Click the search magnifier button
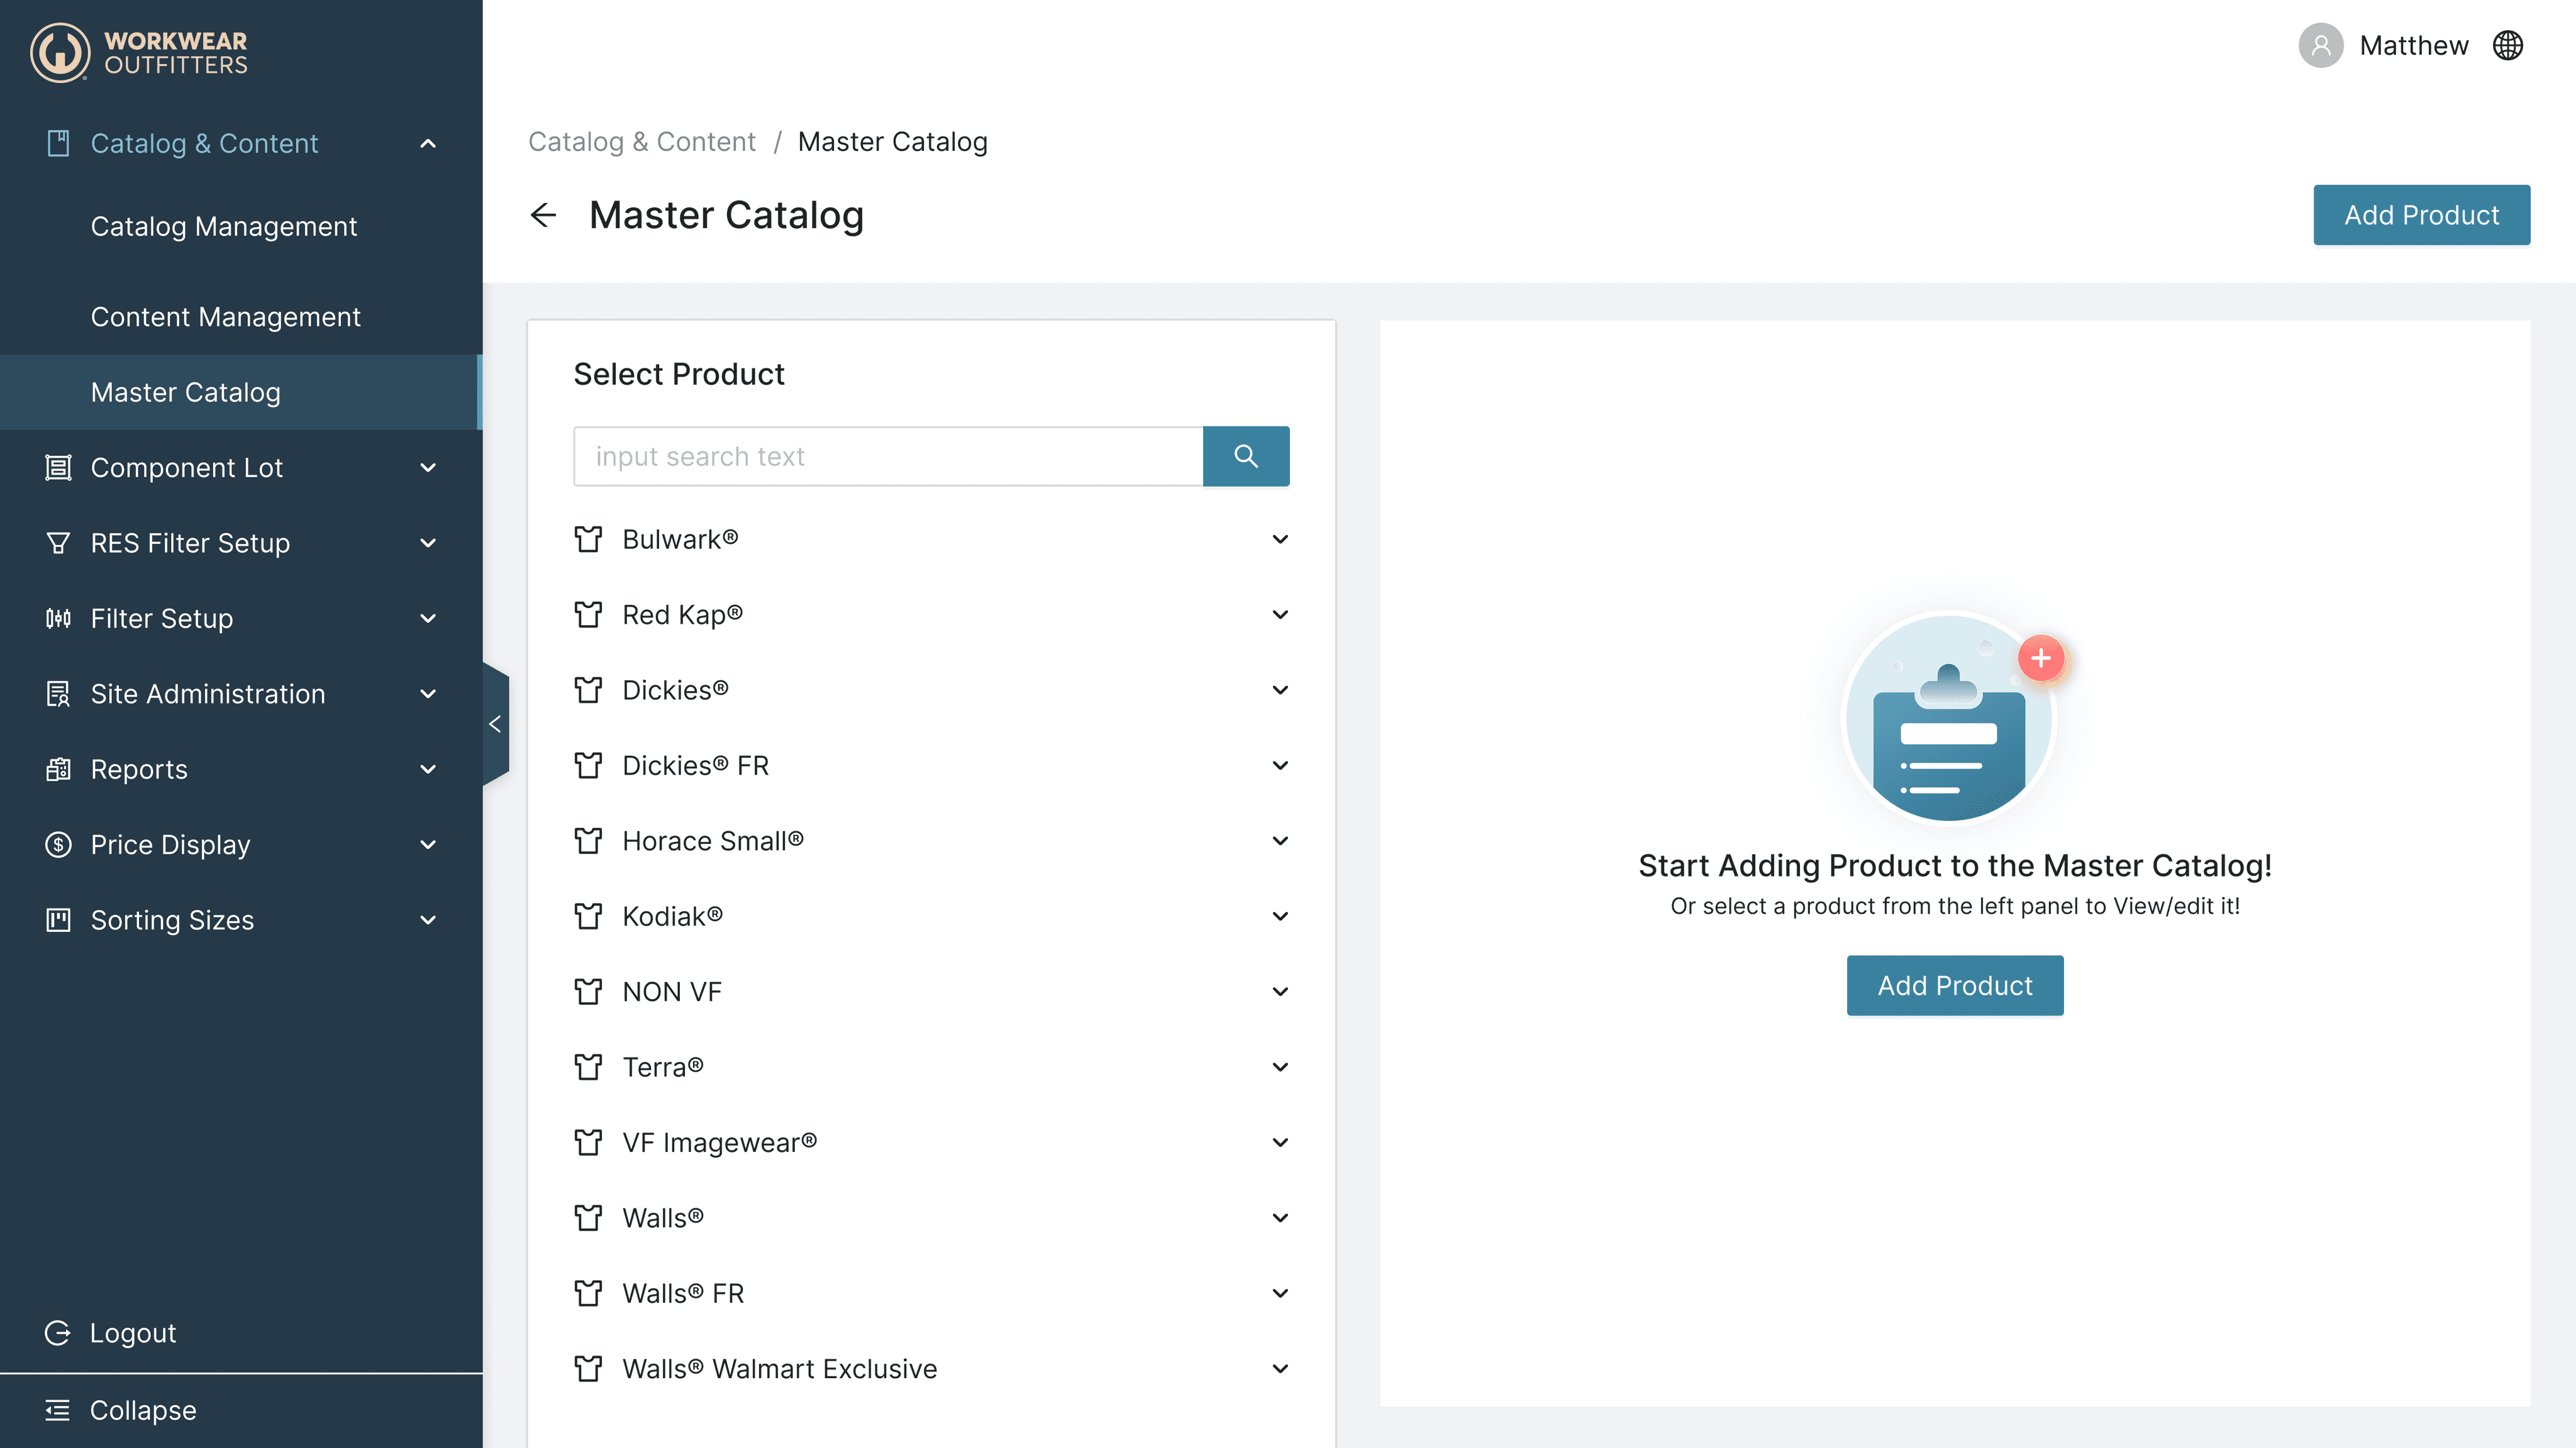 point(1245,456)
